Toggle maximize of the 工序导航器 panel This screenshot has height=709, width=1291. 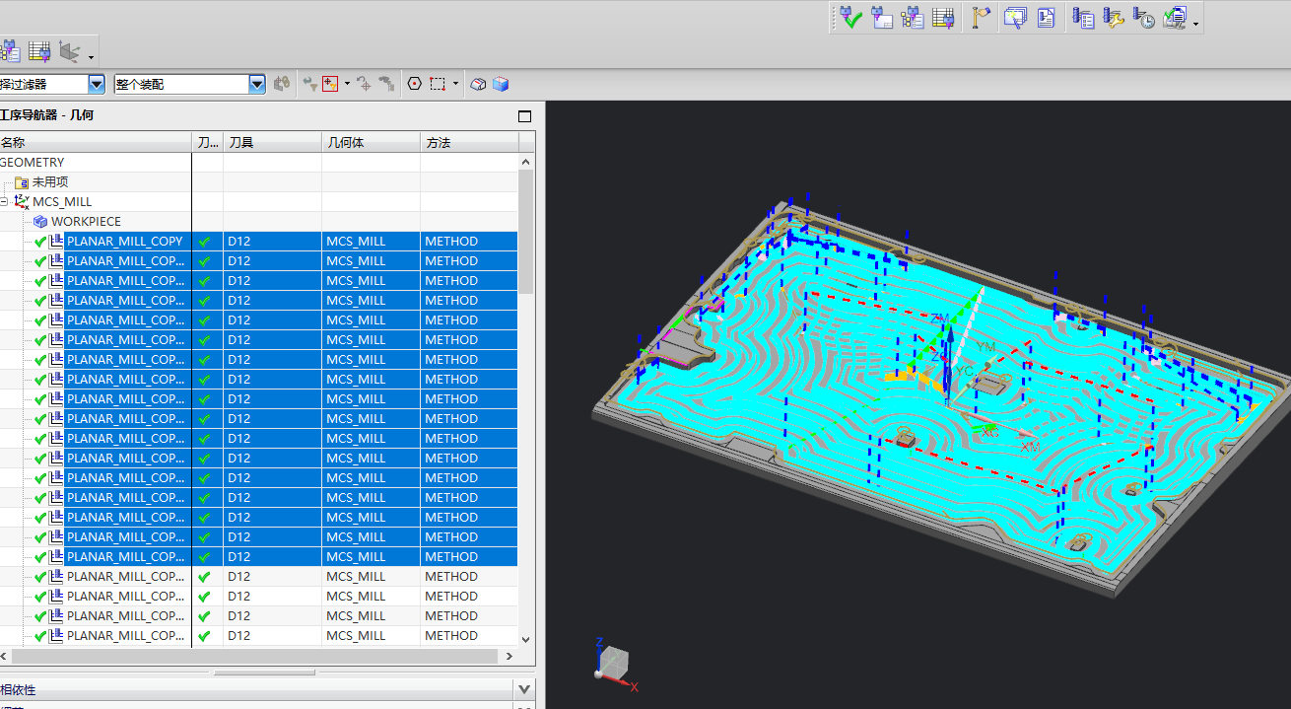pos(524,116)
